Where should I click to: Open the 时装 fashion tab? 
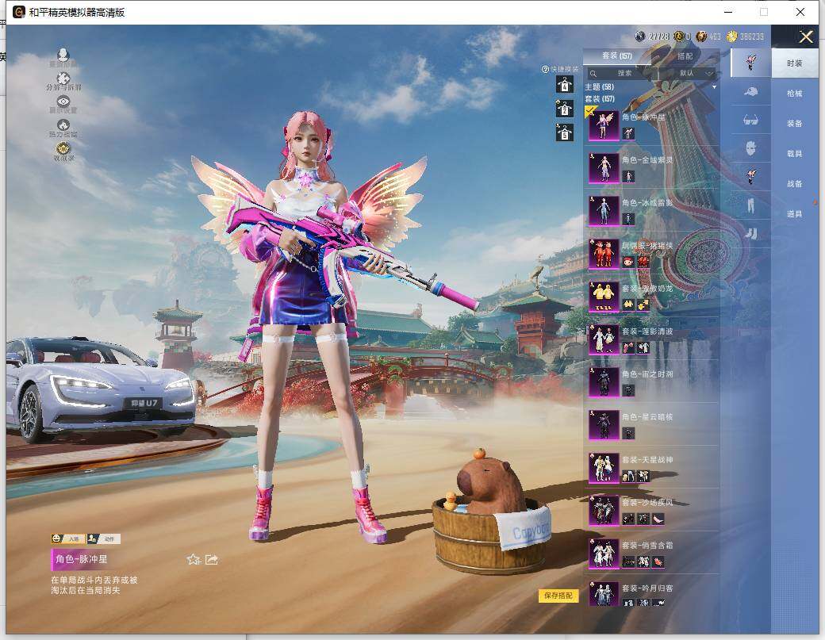[x=795, y=63]
